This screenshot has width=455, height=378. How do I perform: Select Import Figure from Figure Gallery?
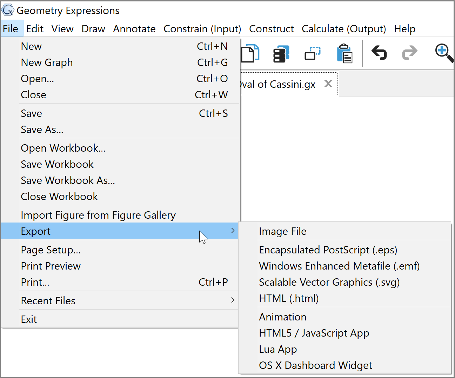coord(98,215)
